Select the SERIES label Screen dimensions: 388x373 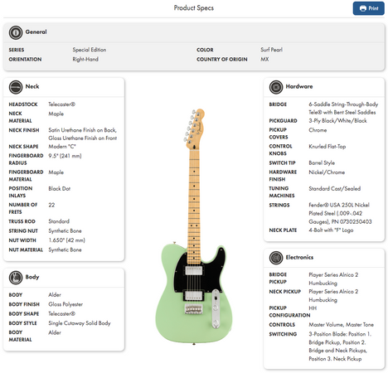(x=17, y=50)
